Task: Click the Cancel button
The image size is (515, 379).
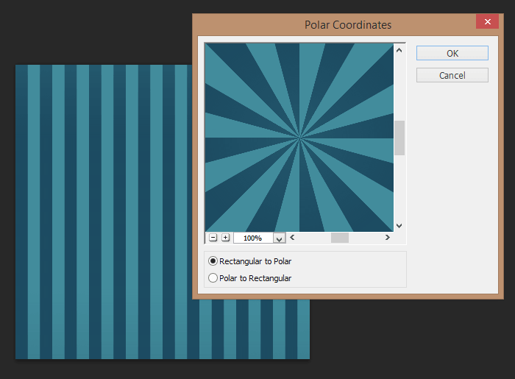Action: point(452,75)
